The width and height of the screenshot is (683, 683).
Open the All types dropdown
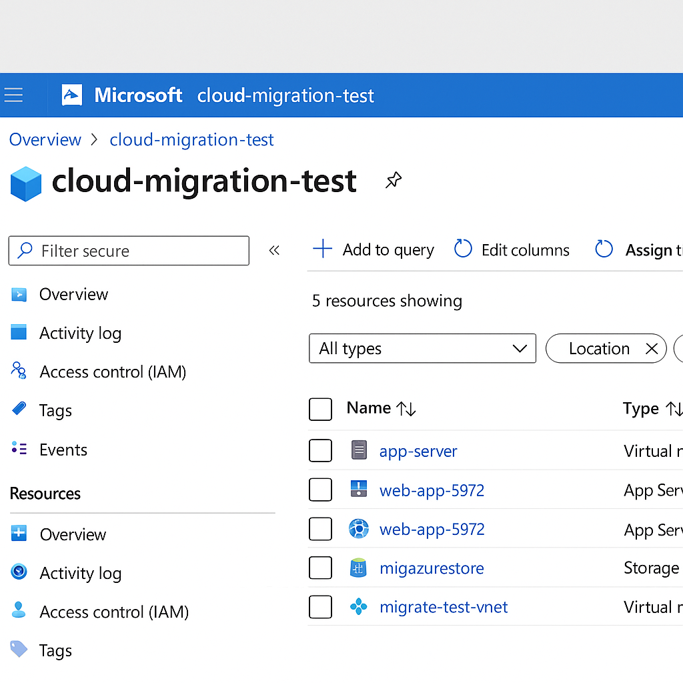pos(422,349)
